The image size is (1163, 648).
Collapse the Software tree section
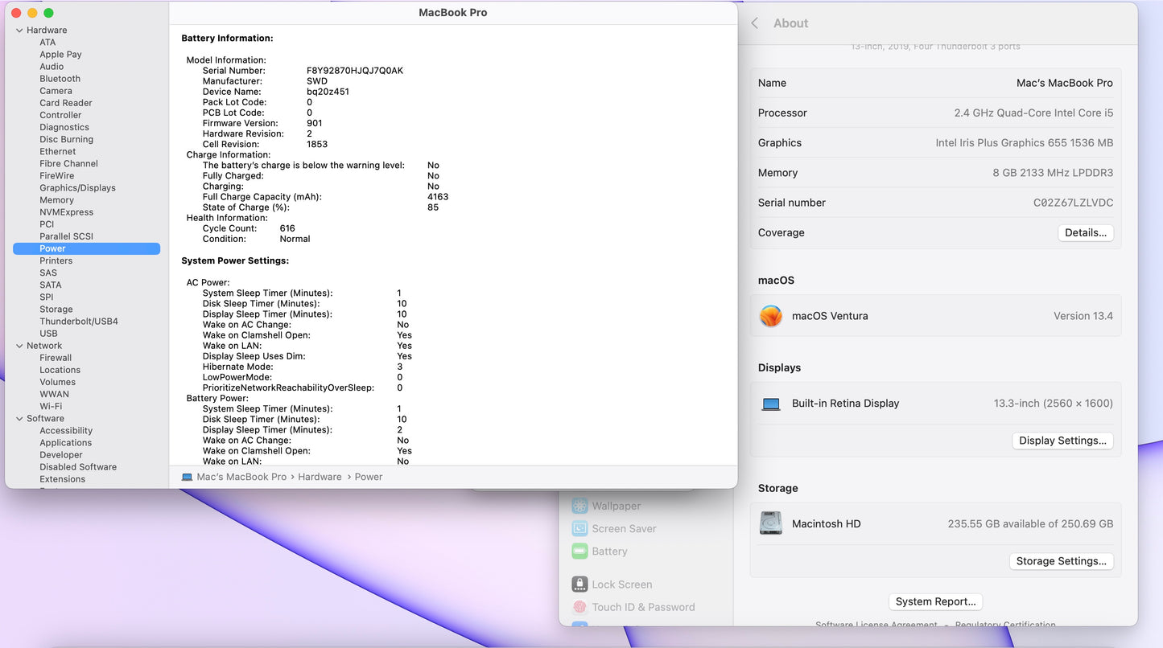coord(19,419)
